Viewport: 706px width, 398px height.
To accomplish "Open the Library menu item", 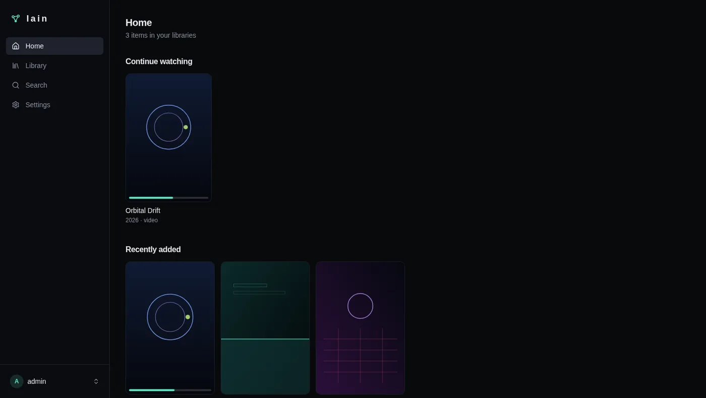I will pyautogui.click(x=54, y=65).
